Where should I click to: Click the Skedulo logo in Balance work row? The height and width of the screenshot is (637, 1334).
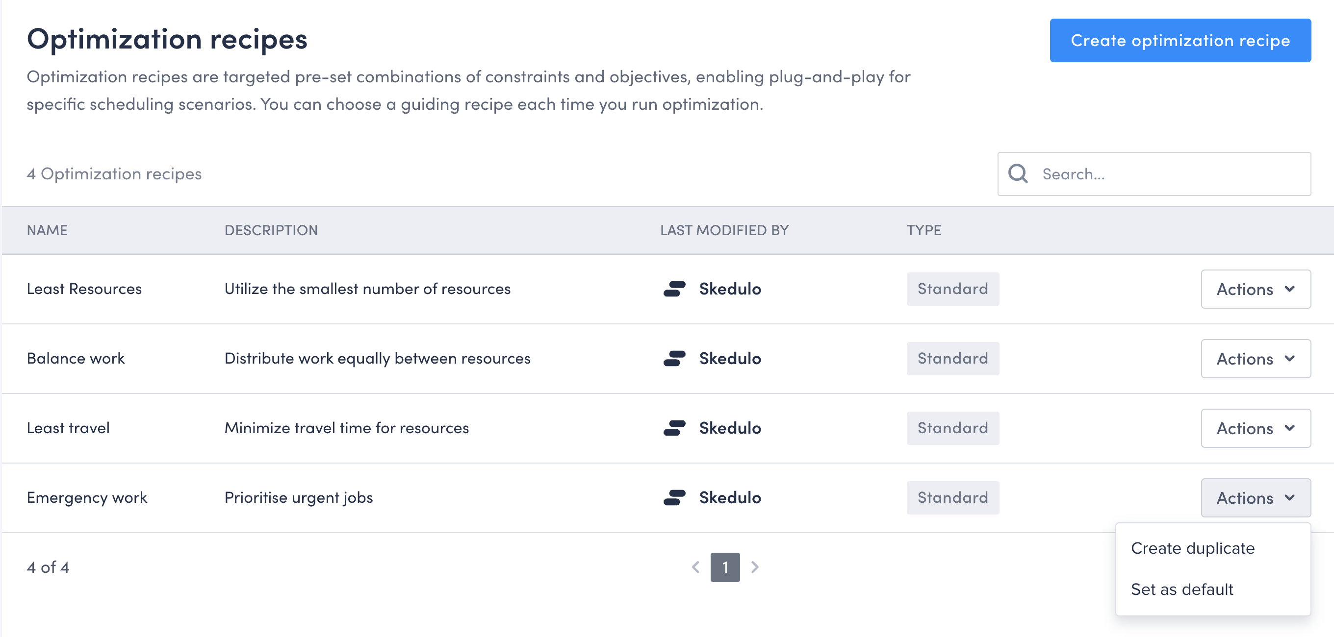click(676, 358)
